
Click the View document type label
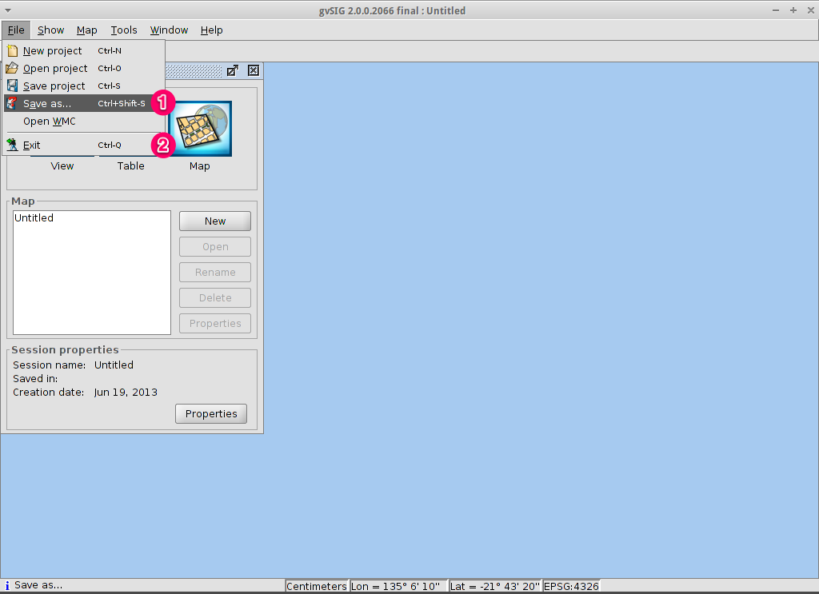62,166
